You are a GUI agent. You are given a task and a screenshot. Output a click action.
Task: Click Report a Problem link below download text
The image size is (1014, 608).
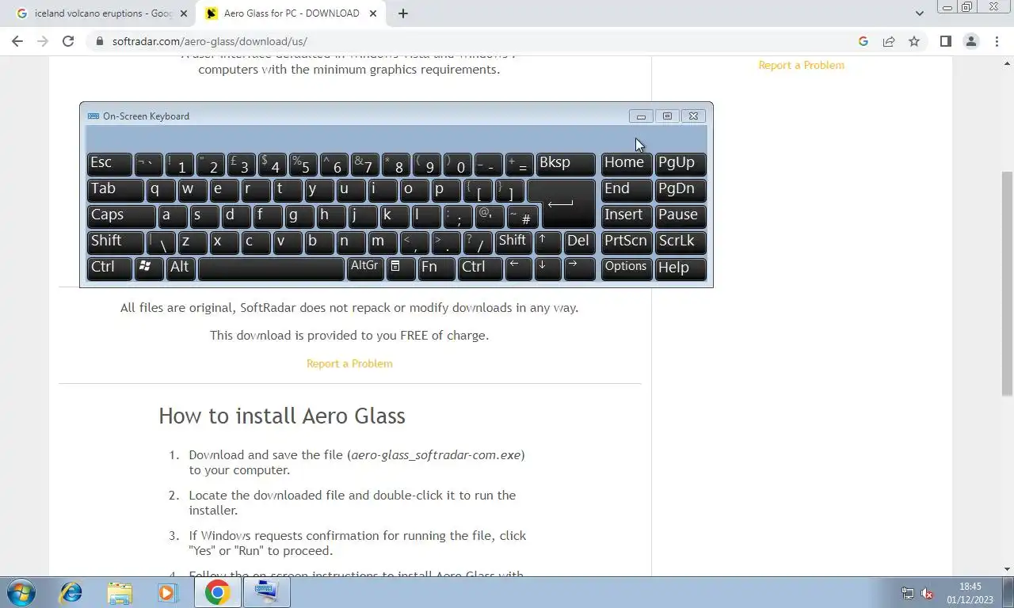click(349, 363)
